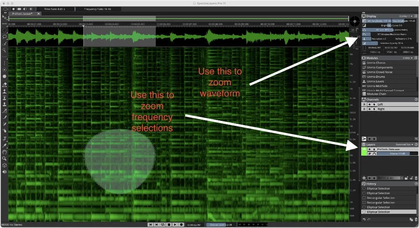
Task: Select the Transient Selection tool
Action: coord(5,63)
